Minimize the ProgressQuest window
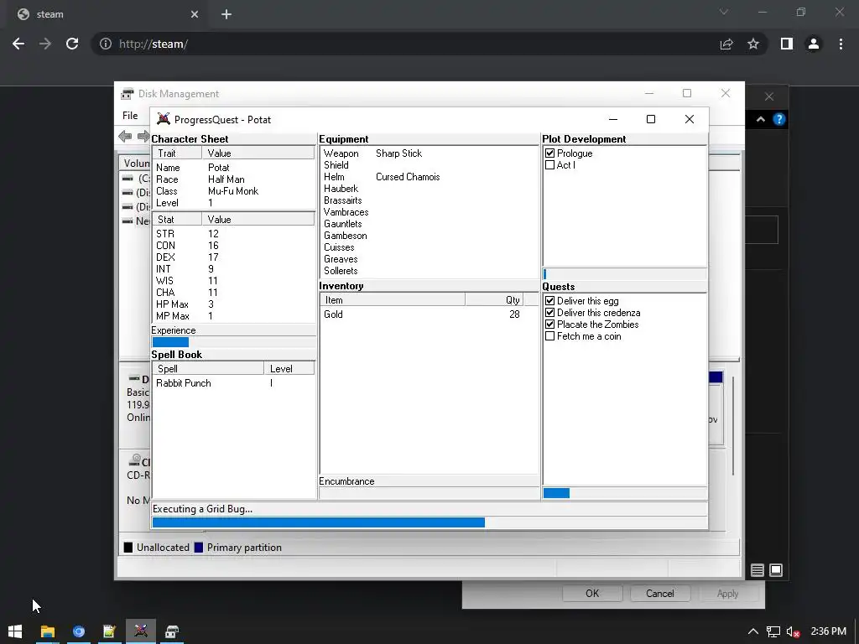The image size is (859, 644). pos(613,119)
